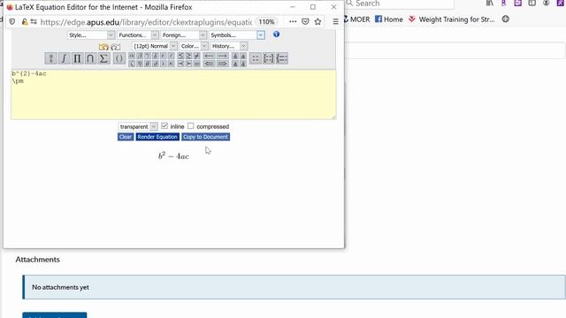Insert the right arrow symbol
566x318 pixels.
[222, 56]
